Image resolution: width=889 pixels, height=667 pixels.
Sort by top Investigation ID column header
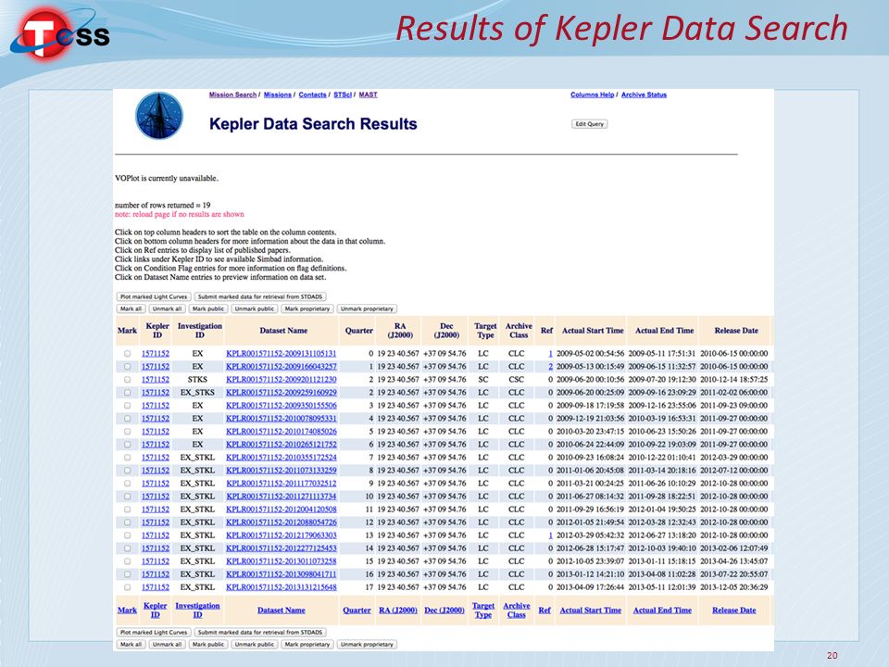point(200,331)
